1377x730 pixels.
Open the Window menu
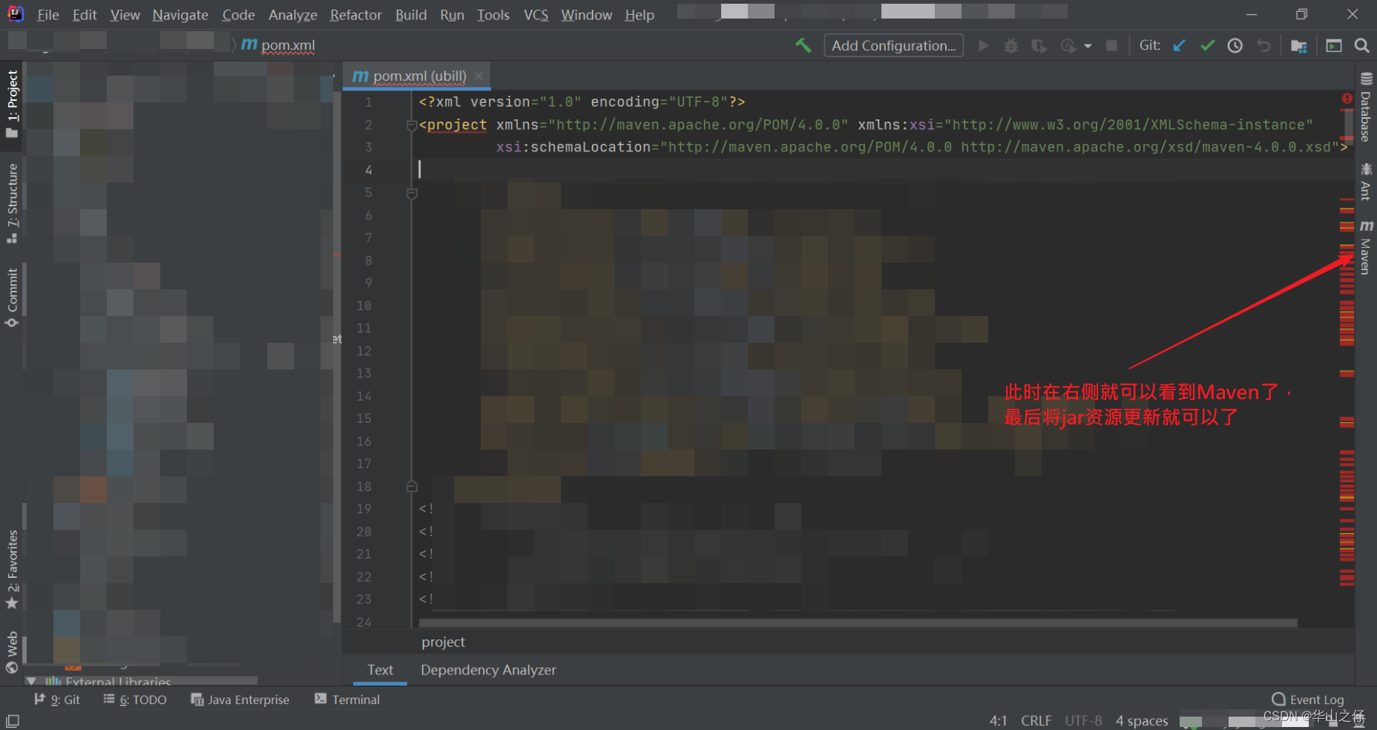586,15
